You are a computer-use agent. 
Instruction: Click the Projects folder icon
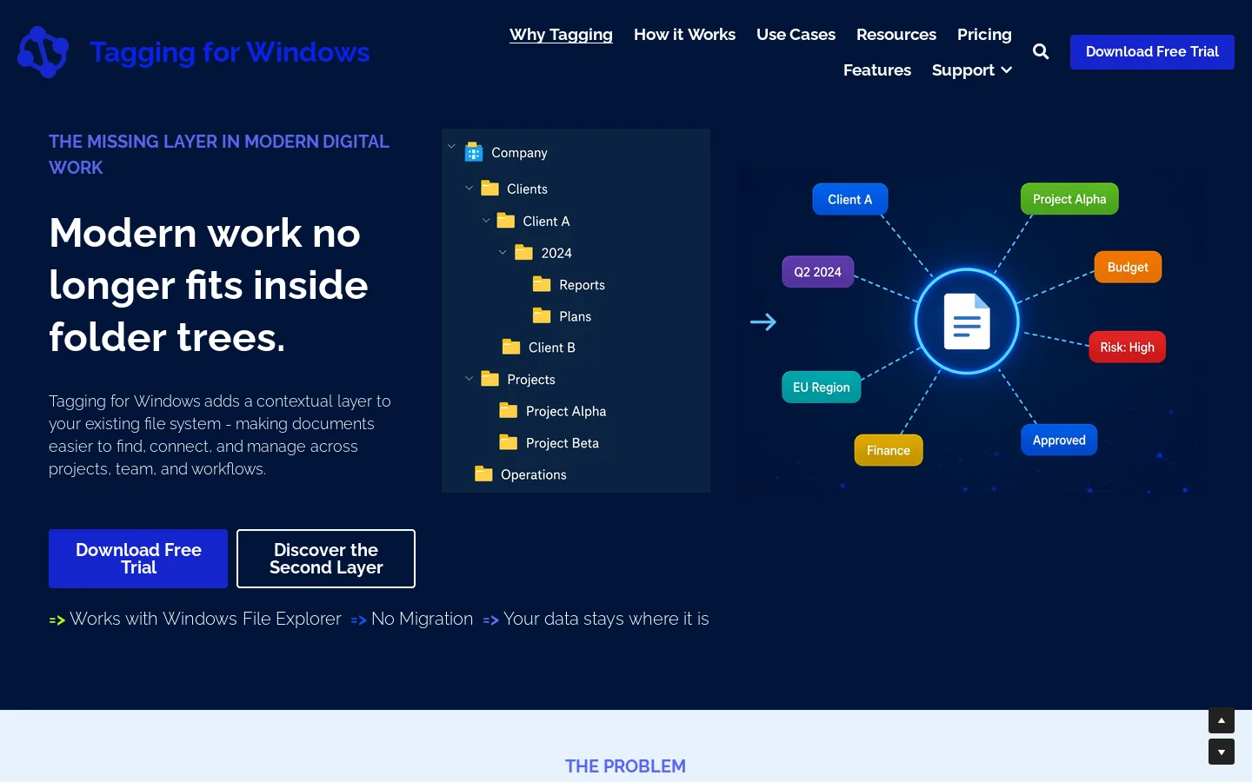point(490,379)
